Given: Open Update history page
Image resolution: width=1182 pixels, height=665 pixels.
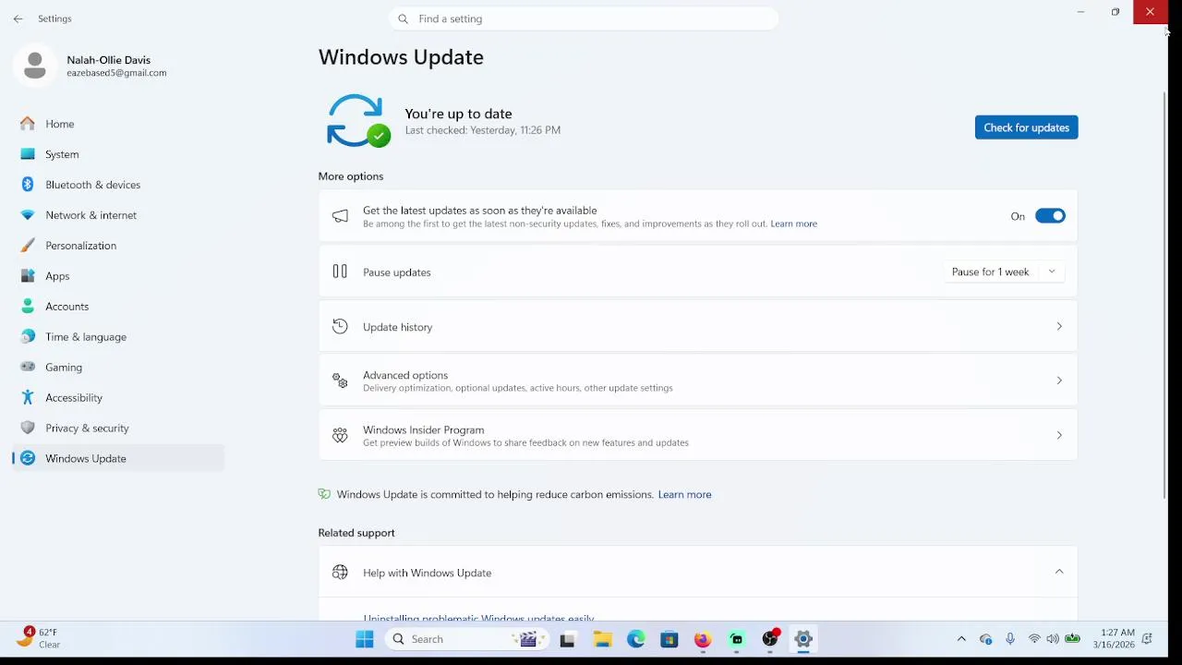Looking at the screenshot, I should pyautogui.click(x=697, y=326).
